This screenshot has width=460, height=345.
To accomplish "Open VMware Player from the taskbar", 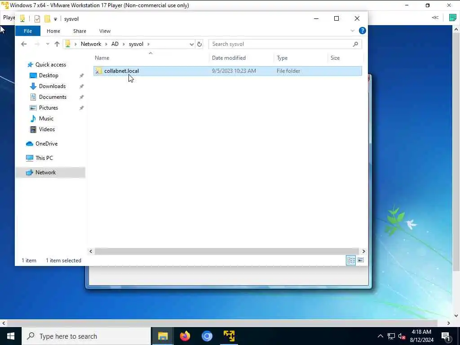I will [x=229, y=336].
